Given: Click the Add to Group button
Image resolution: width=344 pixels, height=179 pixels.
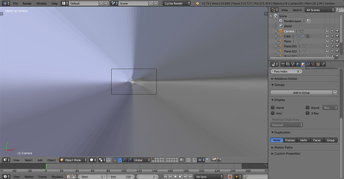Looking at the screenshot, I should 301,93.
